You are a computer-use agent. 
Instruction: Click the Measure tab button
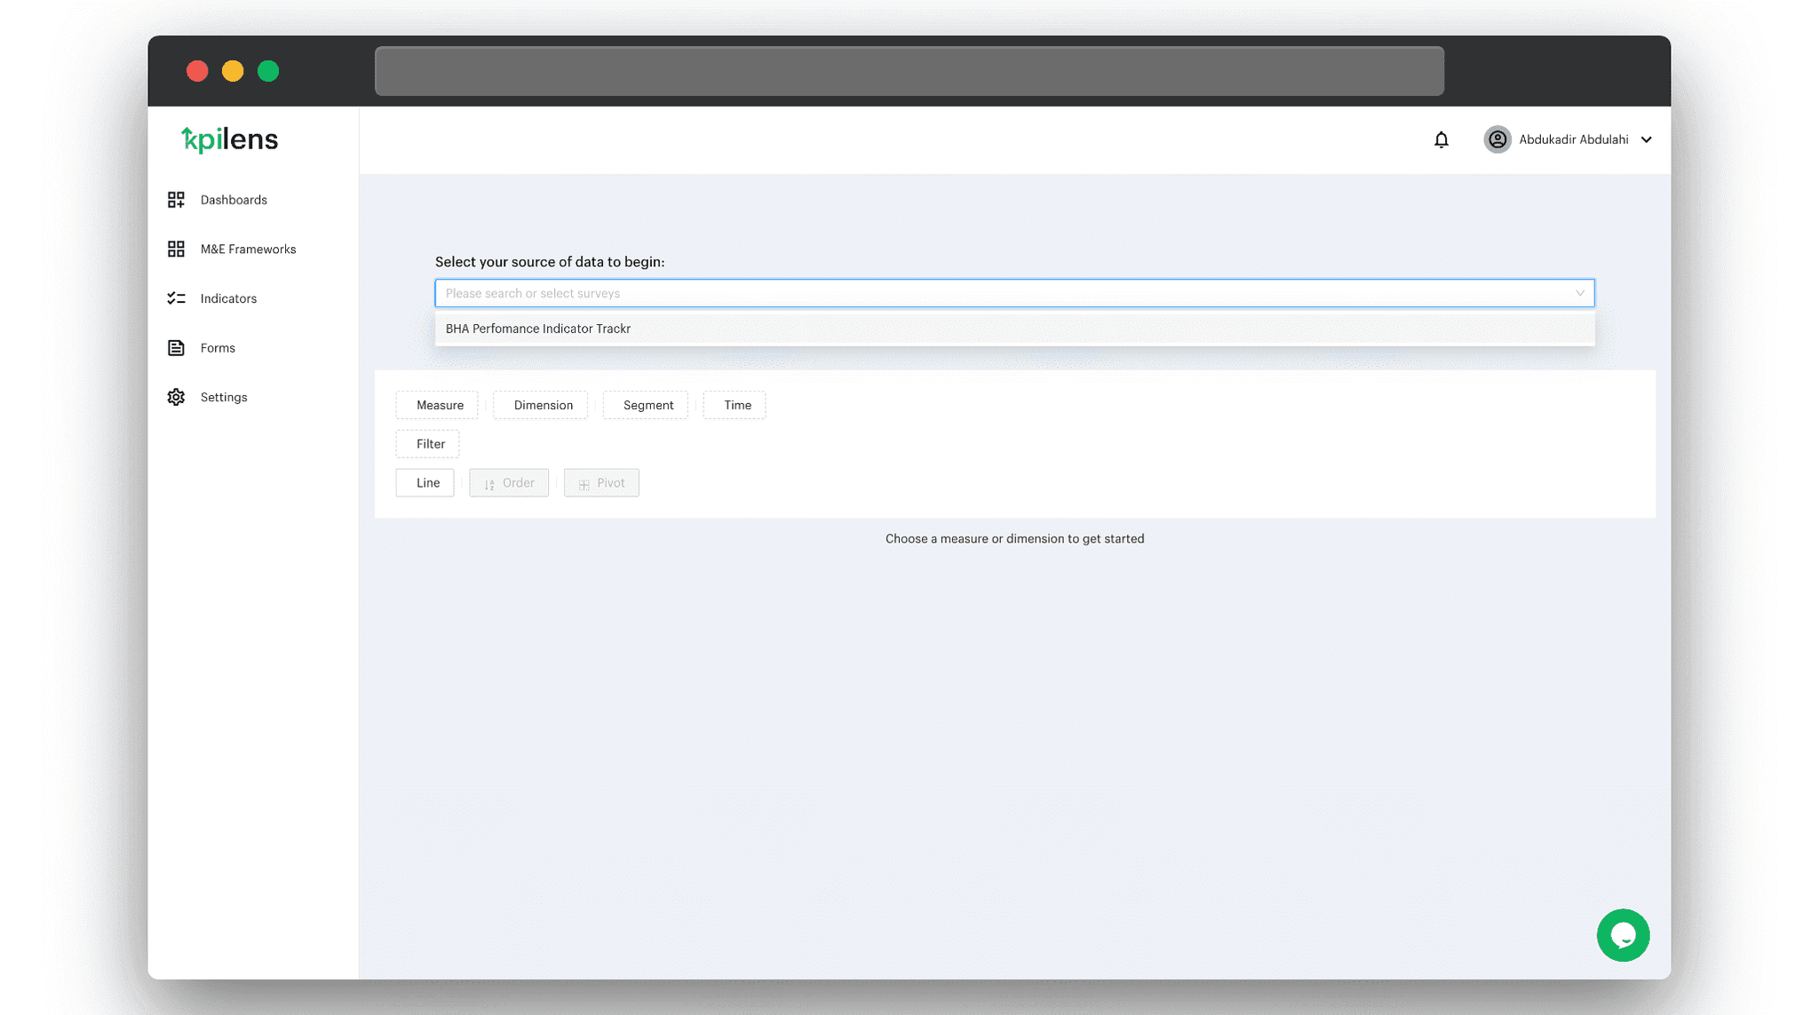[440, 405]
